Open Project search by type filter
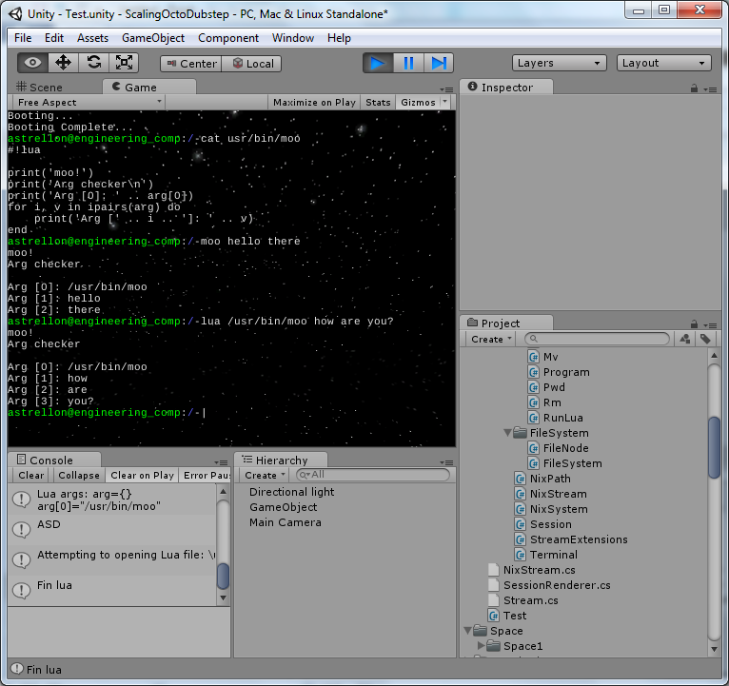Image resolution: width=729 pixels, height=686 pixels. [684, 340]
